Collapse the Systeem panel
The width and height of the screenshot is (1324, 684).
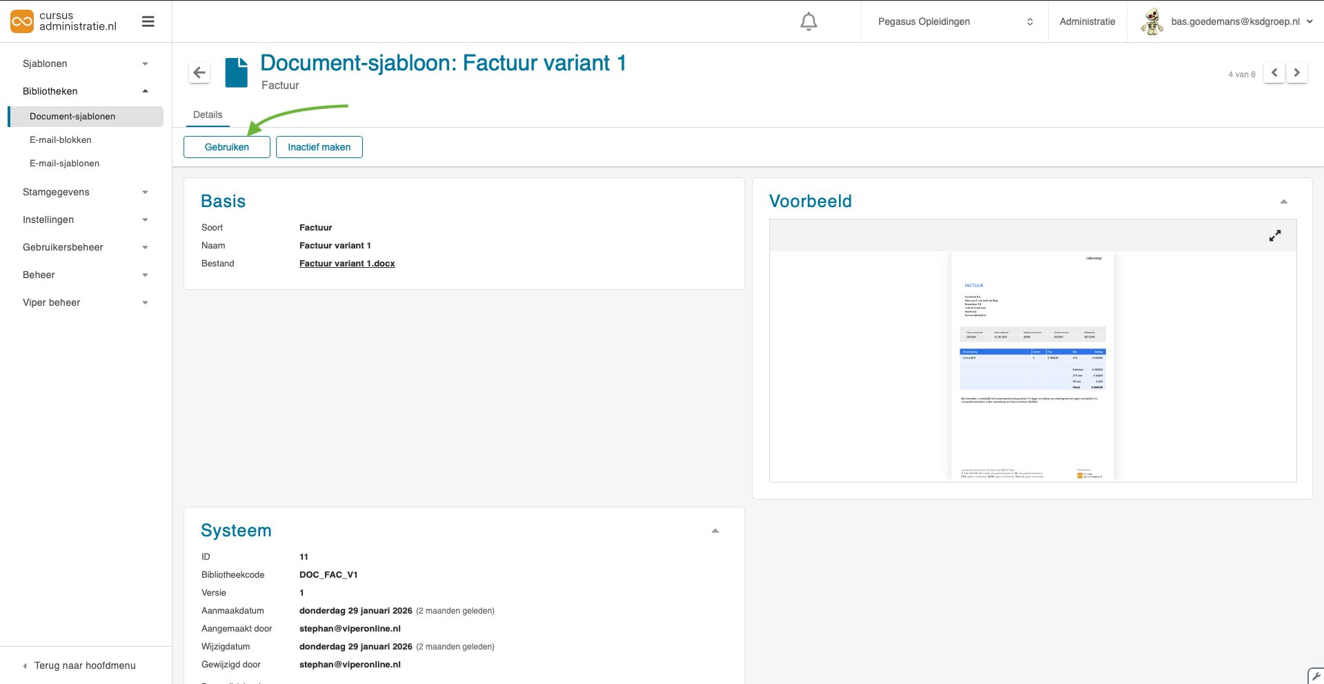[x=715, y=531]
